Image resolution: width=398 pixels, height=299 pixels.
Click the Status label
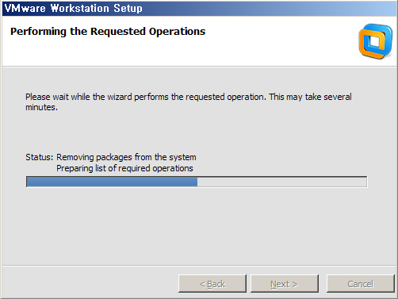pos(40,157)
